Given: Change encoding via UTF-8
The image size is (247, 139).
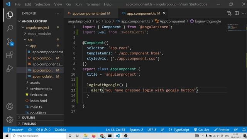Looking at the screenshot, I should coord(152,130).
